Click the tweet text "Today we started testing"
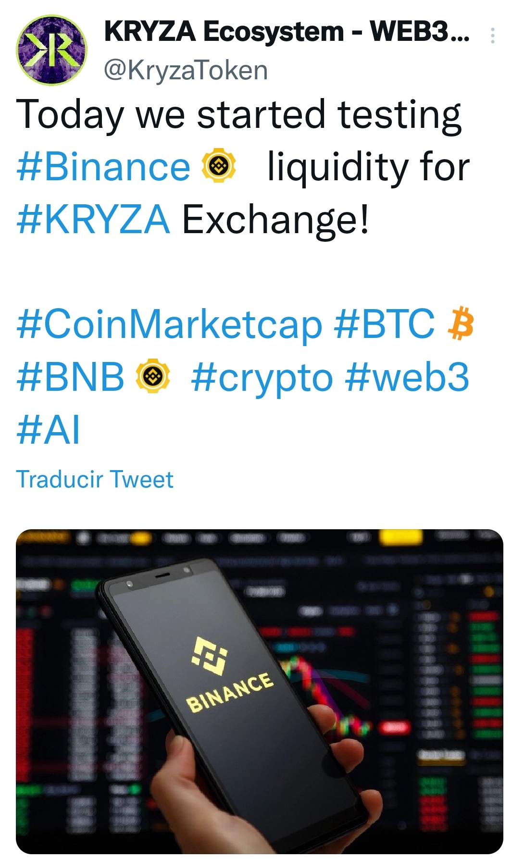512x859 pixels. click(x=239, y=114)
